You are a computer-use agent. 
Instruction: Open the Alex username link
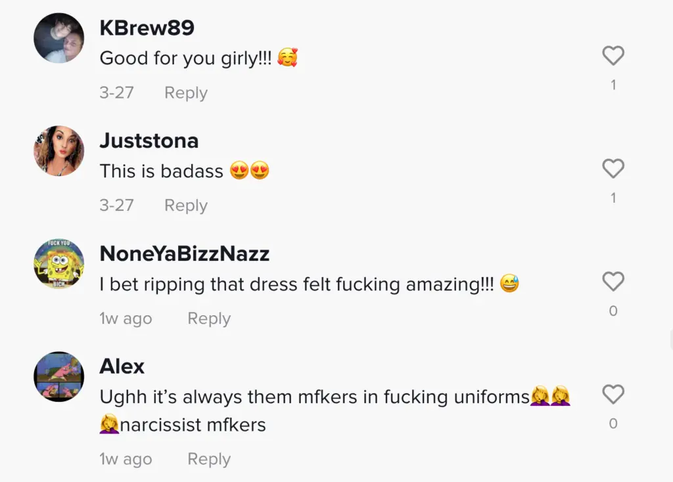tap(122, 366)
